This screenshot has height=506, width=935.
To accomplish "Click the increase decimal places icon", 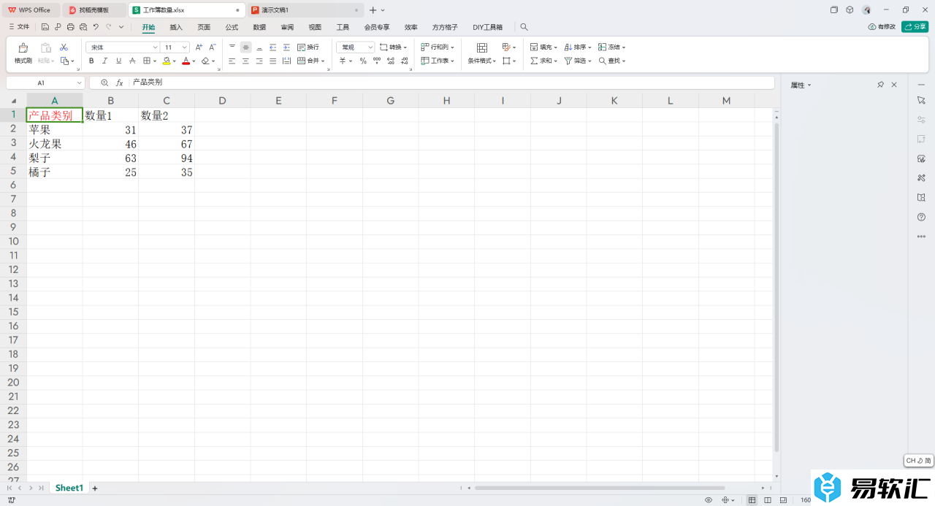I will click(391, 61).
